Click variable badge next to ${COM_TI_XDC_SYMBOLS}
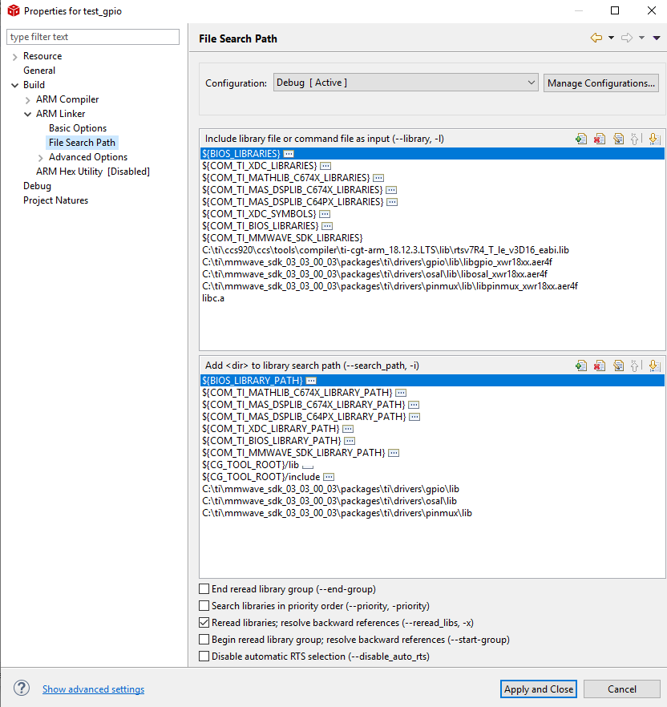Screen dimensions: 667x707 pos(325,214)
